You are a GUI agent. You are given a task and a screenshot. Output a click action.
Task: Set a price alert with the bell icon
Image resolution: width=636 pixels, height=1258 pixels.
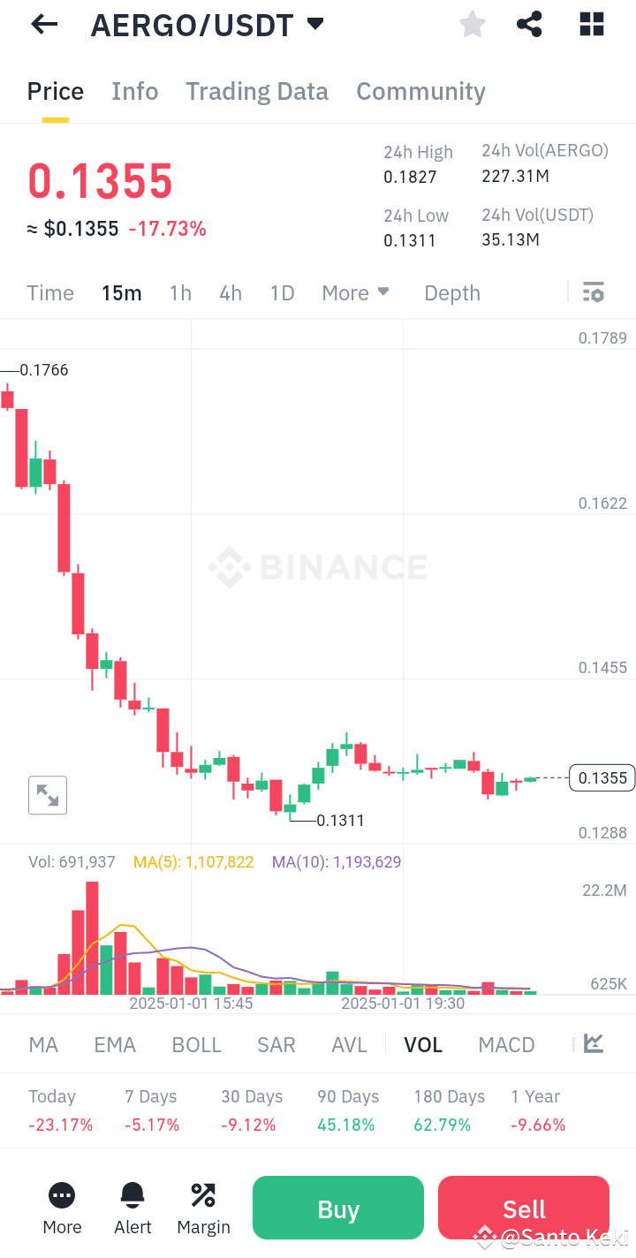coord(132,1194)
